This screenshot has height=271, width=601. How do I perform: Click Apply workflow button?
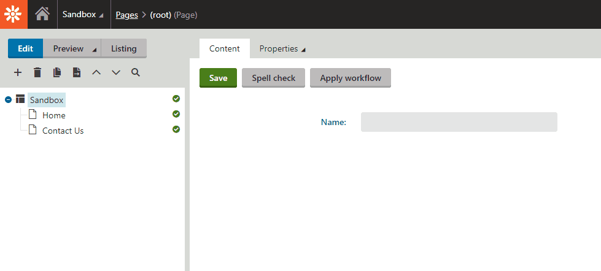(351, 78)
